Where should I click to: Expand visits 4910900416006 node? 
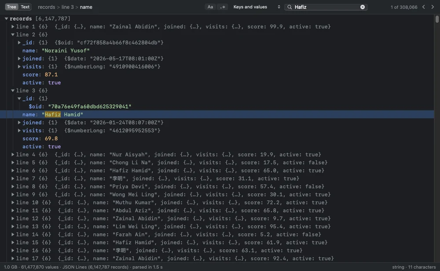click(x=19, y=66)
